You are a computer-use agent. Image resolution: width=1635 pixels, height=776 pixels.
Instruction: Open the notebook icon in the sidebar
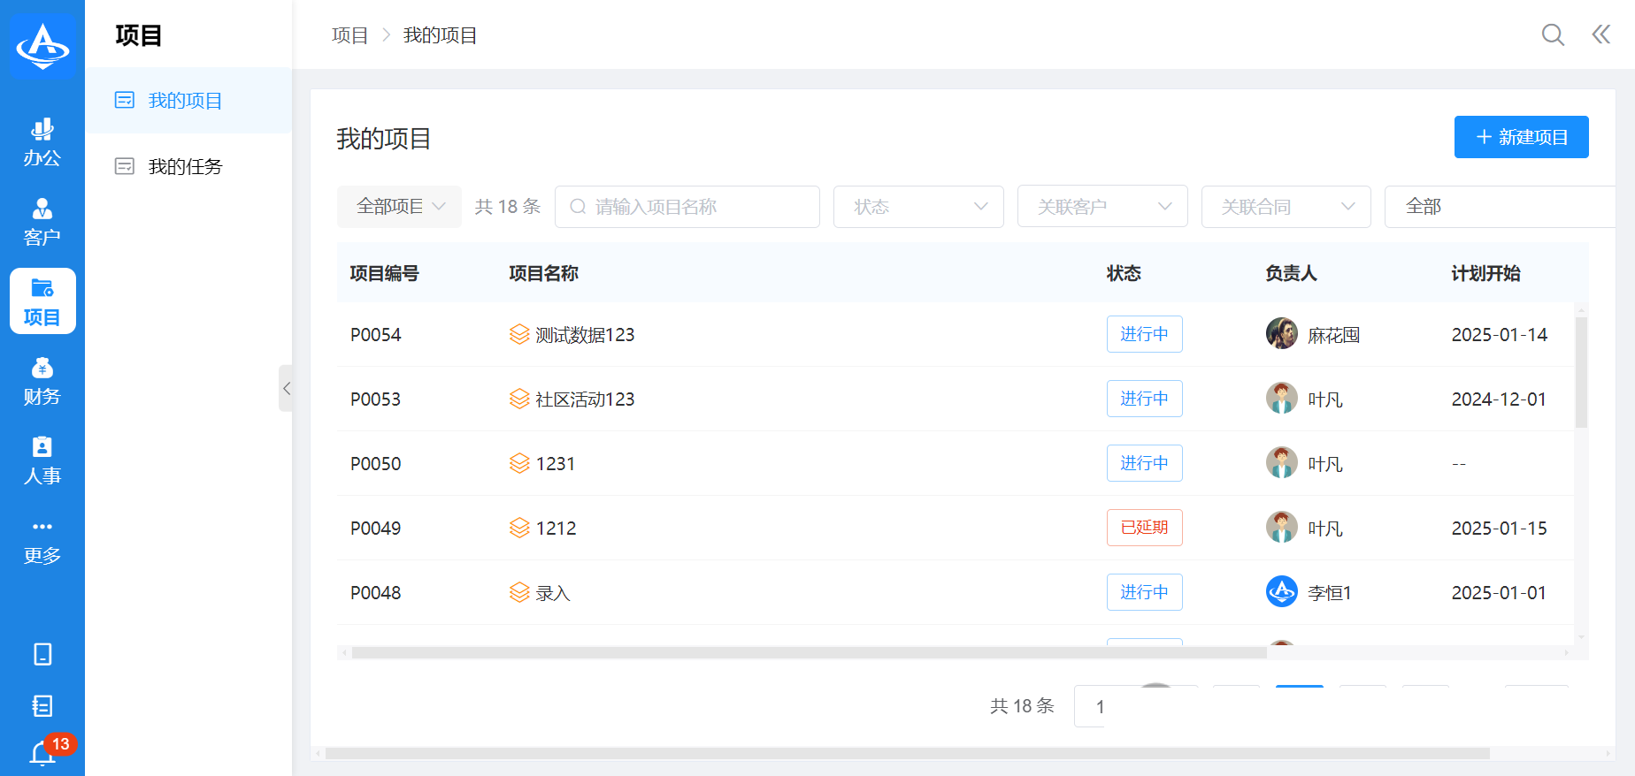click(x=42, y=705)
